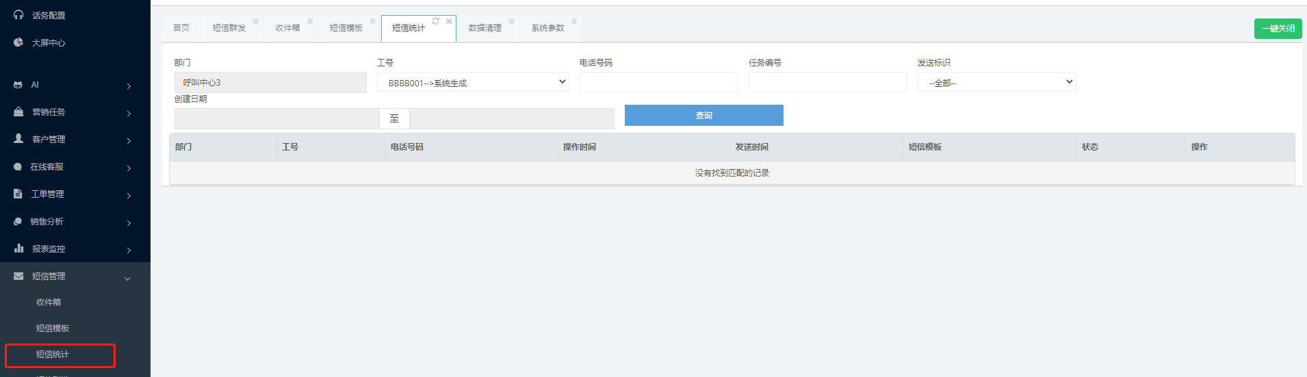Image resolution: width=1307 pixels, height=377 pixels.
Task: Click the 部门 field showing 呼叫中心3
Action: 270,82
